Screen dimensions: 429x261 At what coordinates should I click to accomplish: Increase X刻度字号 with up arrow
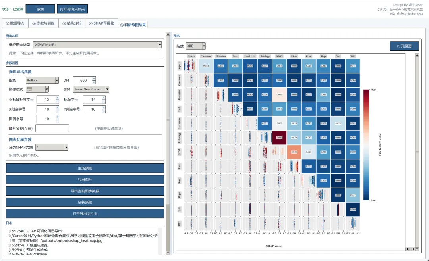(57, 107)
